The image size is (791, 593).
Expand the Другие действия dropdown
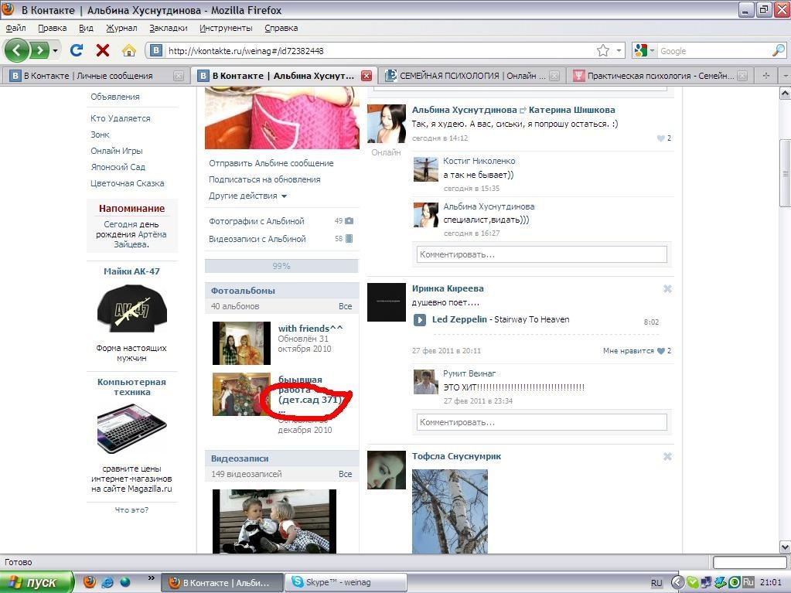pos(247,196)
